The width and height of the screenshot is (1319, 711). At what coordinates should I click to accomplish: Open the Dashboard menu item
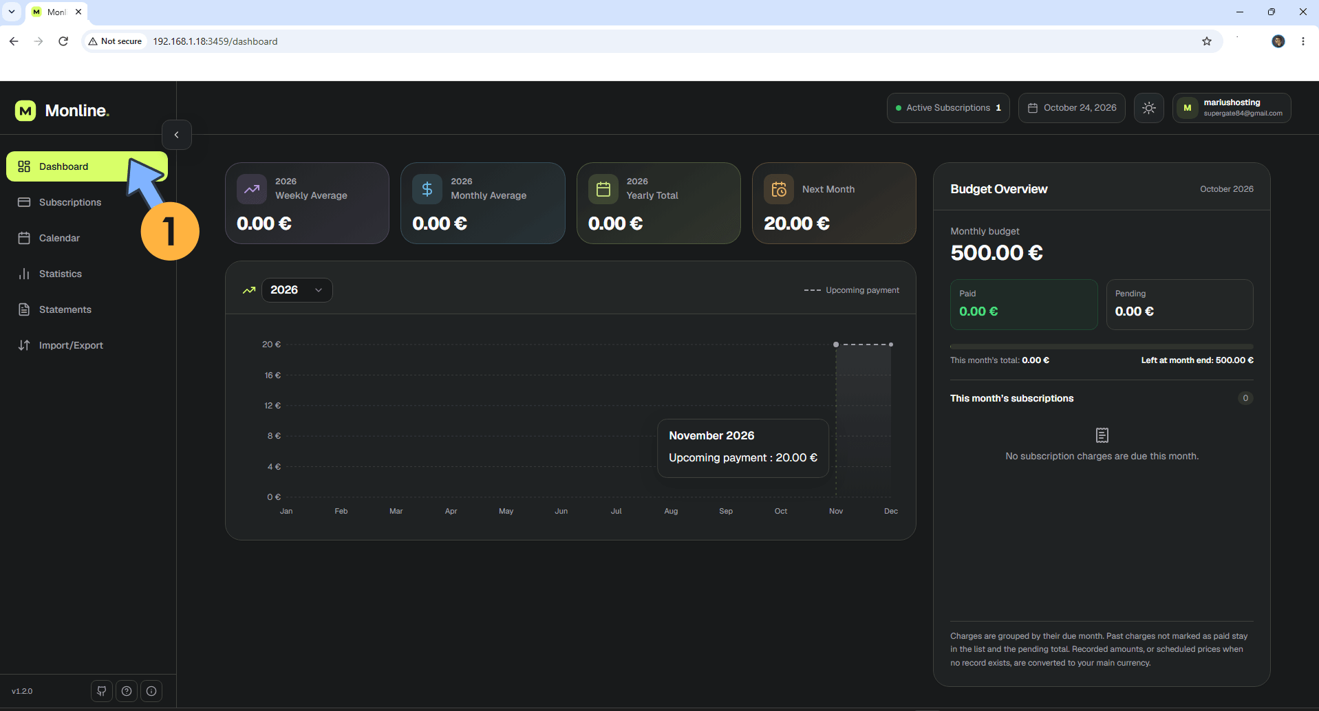[x=87, y=166]
